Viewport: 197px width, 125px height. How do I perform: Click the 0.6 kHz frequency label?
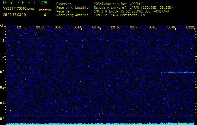tap(3, 119)
